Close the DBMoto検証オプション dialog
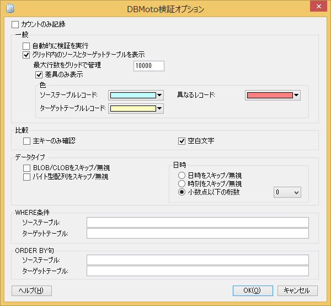This screenshot has height=306, width=331. (318, 7)
